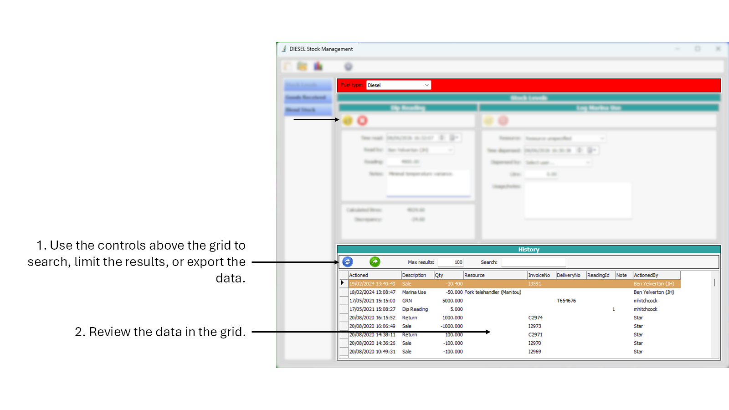
Task: Click Fork telehandler (Manitou) resource cell
Action: [493, 292]
